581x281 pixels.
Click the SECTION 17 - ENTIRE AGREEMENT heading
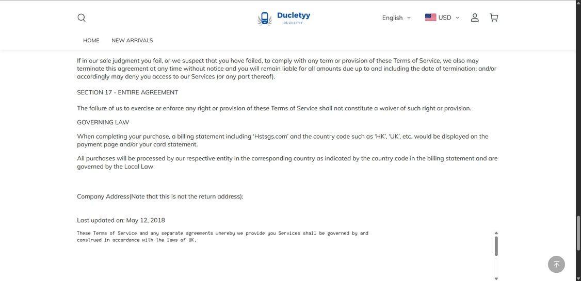click(127, 92)
